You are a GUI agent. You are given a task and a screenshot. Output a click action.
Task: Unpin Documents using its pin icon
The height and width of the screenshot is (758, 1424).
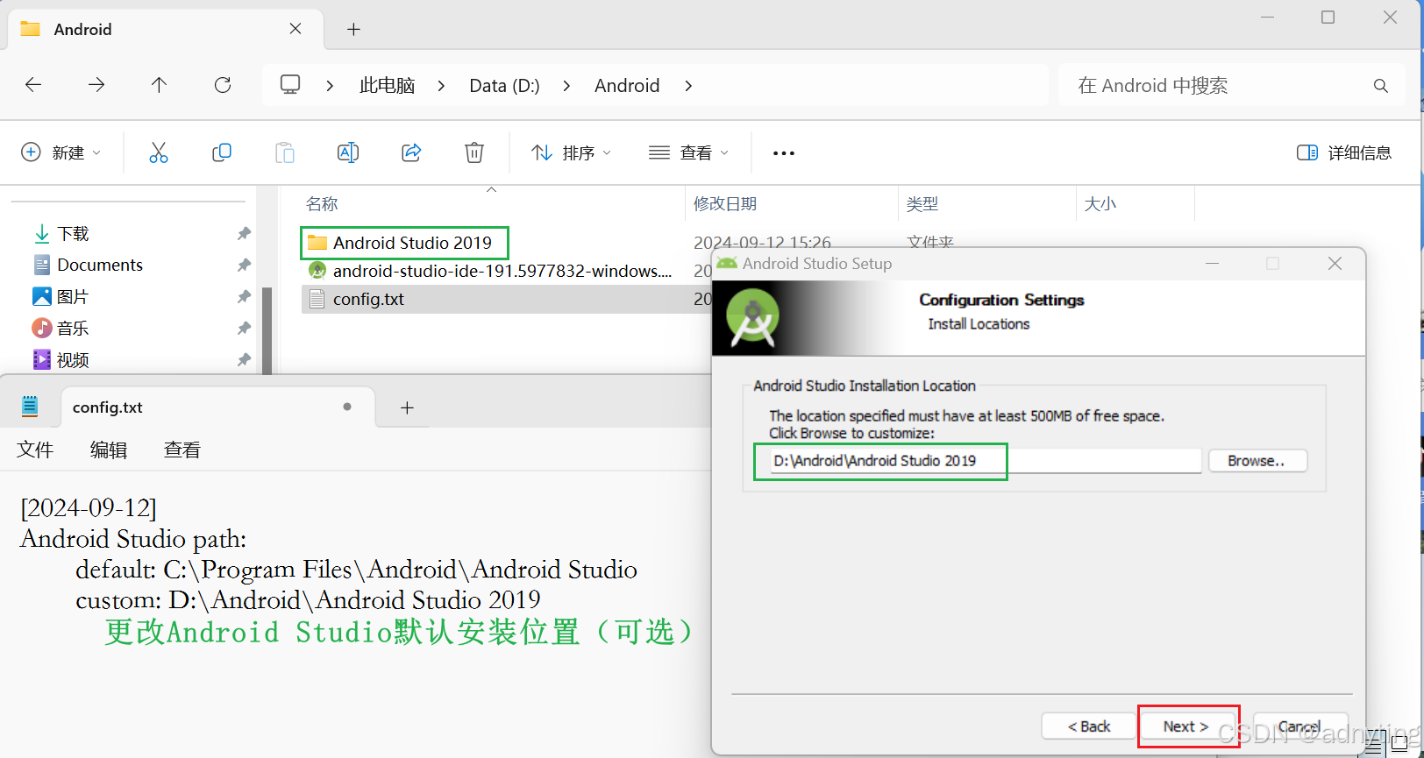tap(244, 265)
